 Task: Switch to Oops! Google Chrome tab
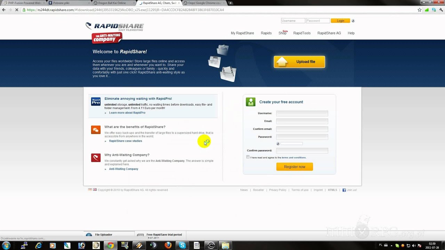tap(204, 3)
